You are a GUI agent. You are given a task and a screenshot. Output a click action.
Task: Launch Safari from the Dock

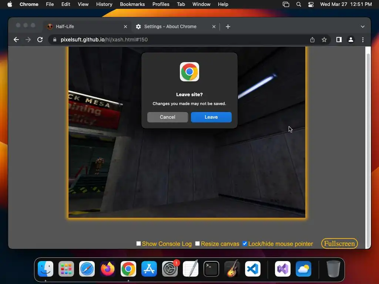[87, 268]
